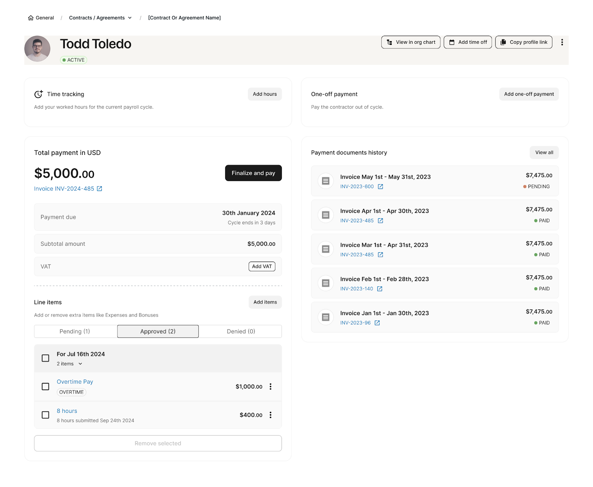This screenshot has width=593, height=487.
Task: Check the Overtime Pay line item checkbox
Action: coord(46,387)
